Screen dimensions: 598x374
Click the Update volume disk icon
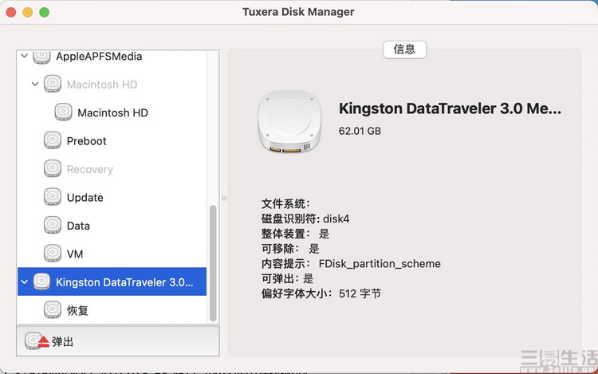click(x=53, y=197)
